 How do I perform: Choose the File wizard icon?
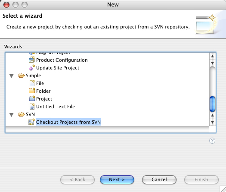pos(32,83)
